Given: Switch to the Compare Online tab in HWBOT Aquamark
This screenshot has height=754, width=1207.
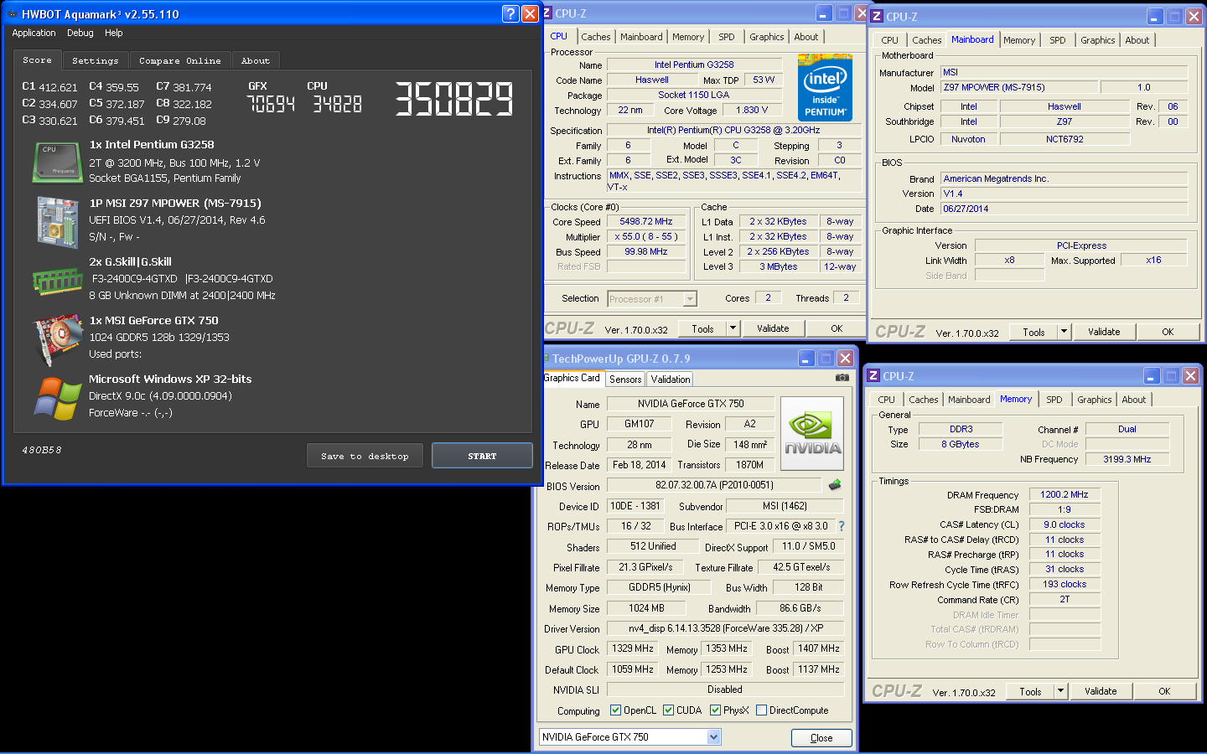Looking at the screenshot, I should point(180,61).
